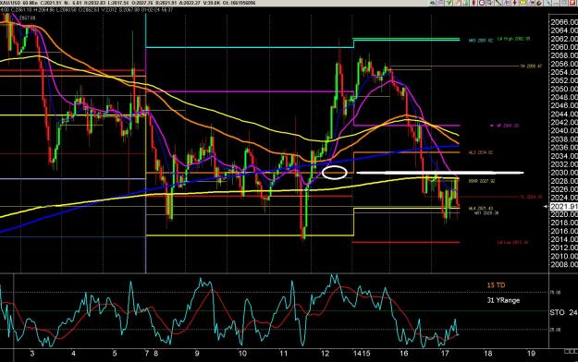Image resolution: width=578 pixels, height=362 pixels.
Task: Click date 9 on the time axis
Action: (x=197, y=354)
